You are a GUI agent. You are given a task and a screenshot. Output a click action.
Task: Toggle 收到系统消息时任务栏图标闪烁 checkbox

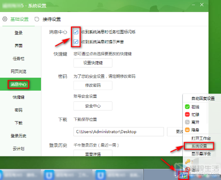(x=76, y=32)
